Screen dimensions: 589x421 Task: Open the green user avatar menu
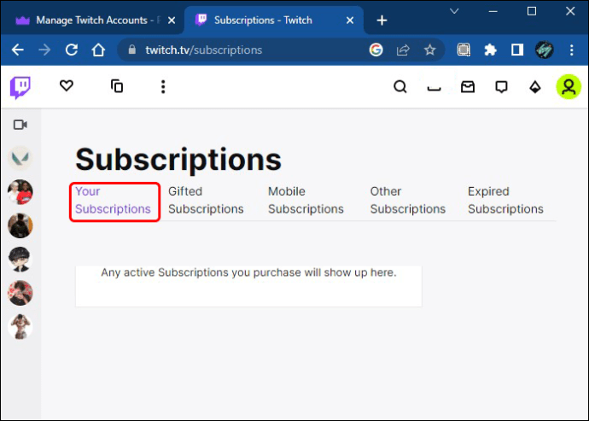(x=569, y=87)
